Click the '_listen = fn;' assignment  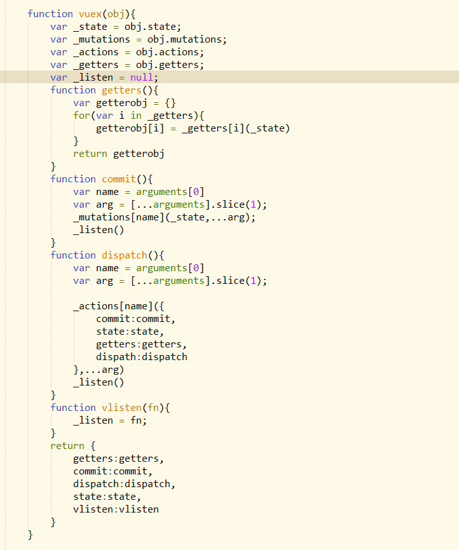[110, 420]
